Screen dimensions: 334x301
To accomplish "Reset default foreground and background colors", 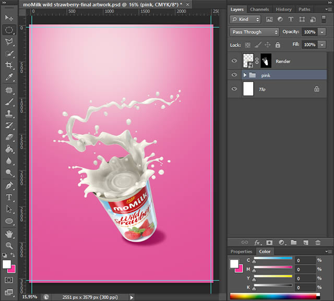I will pos(4,255).
